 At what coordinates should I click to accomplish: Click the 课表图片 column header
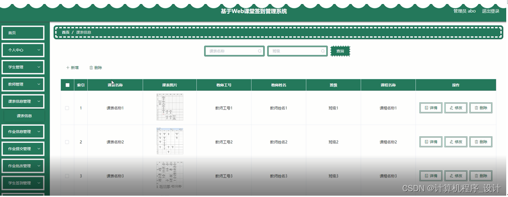click(x=170, y=85)
